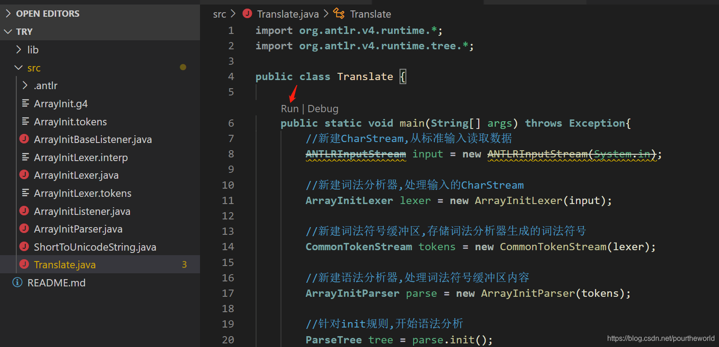The width and height of the screenshot is (719, 347).
Task: Collapse the TRY workspace section chevron
Action: (x=8, y=32)
